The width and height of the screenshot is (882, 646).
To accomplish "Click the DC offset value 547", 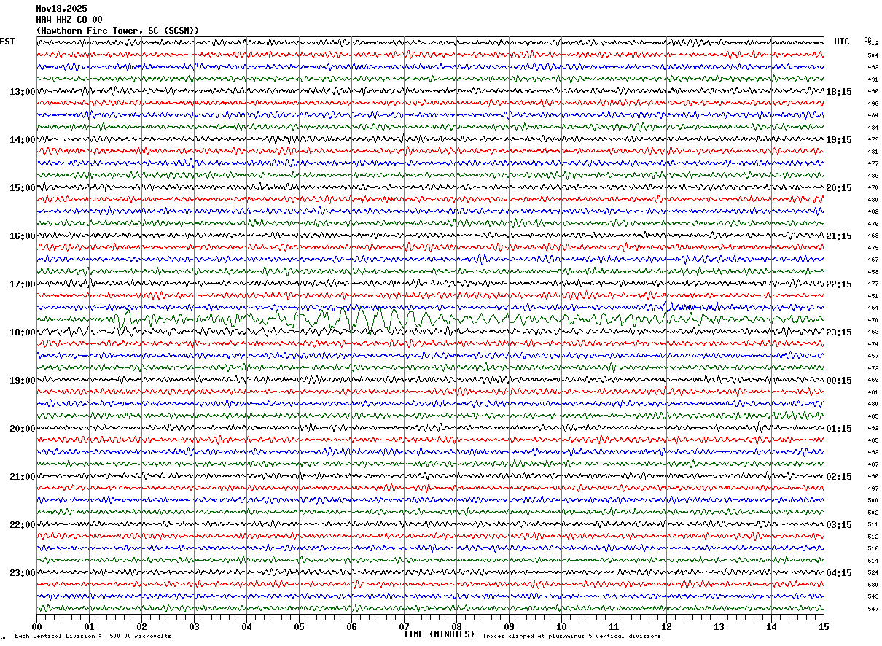I will pyautogui.click(x=873, y=609).
